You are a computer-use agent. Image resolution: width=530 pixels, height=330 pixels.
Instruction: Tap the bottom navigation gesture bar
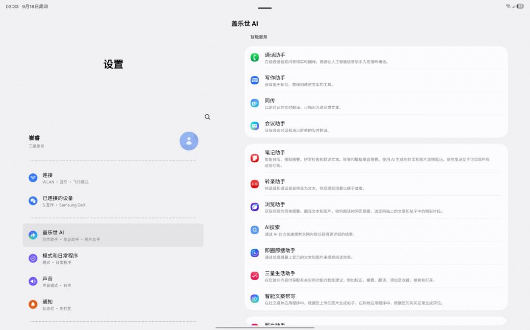coord(265,327)
